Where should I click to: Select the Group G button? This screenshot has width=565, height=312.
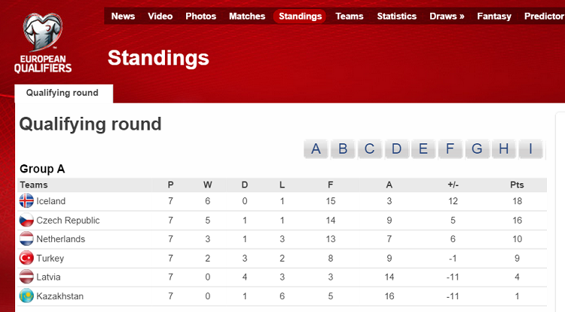click(477, 148)
